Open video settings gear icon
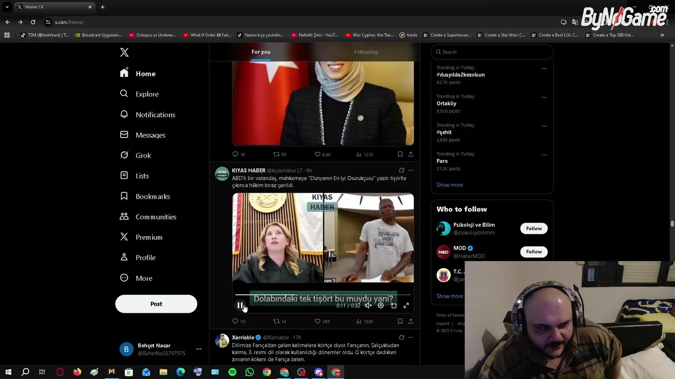Viewport: 675px width, 379px height. (381, 305)
